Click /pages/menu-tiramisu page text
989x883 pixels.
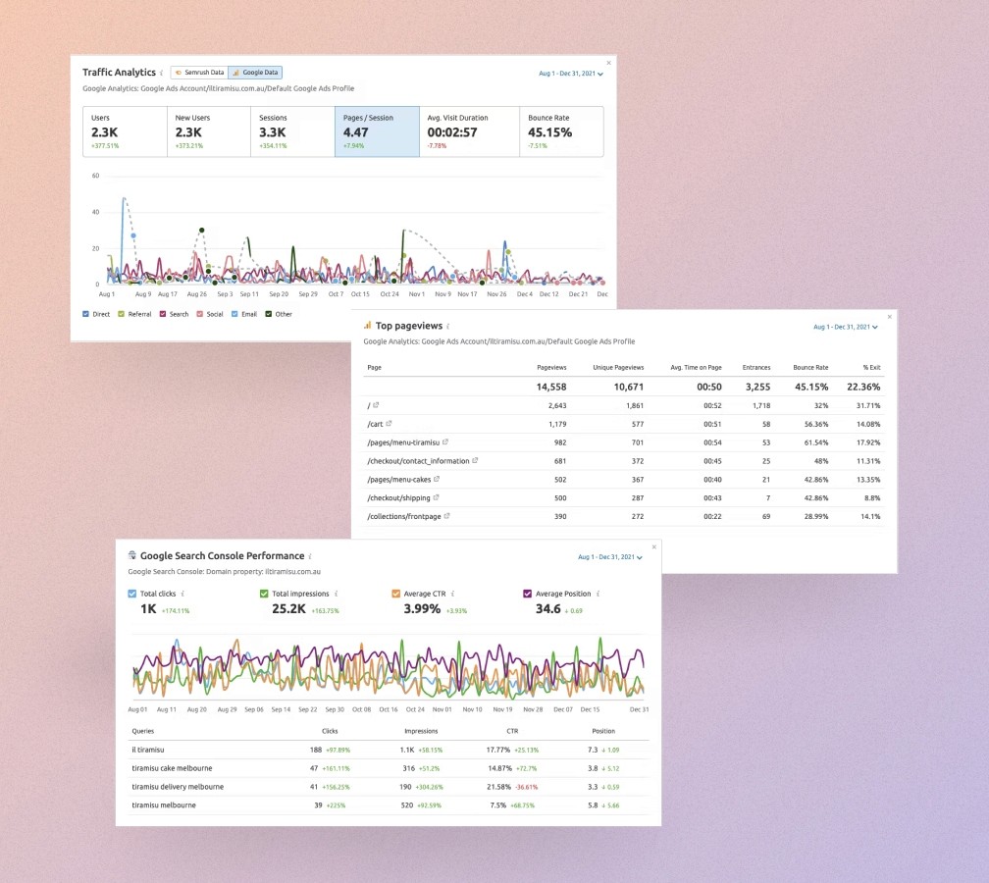403,442
